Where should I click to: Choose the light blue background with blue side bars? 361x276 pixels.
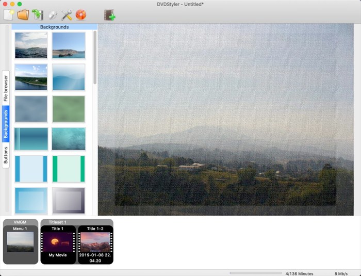click(x=31, y=169)
